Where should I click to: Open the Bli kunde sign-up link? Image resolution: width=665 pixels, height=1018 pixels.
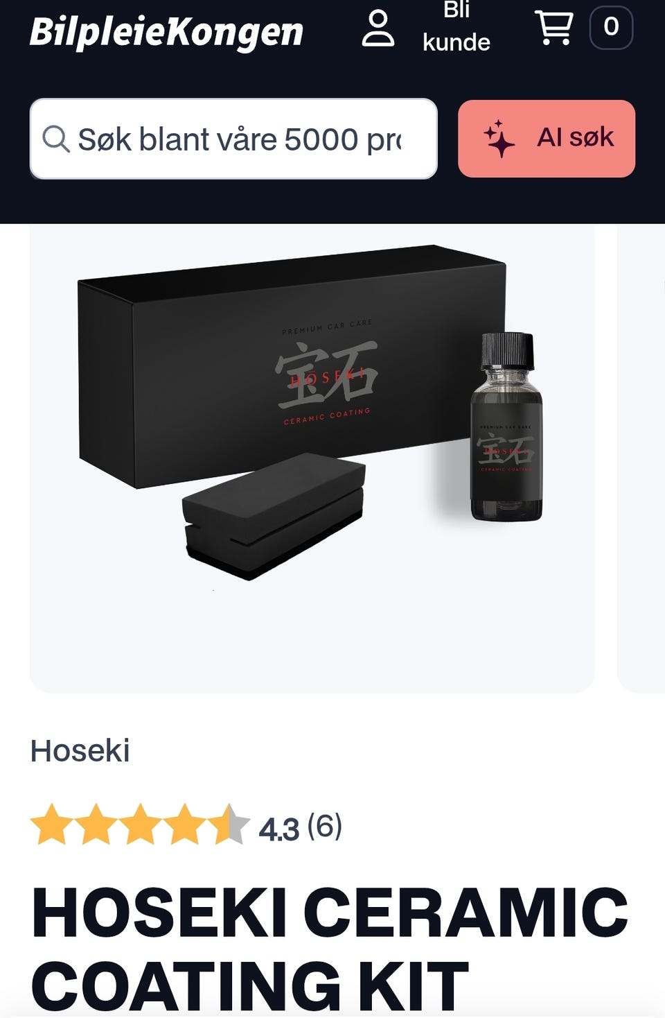456,26
